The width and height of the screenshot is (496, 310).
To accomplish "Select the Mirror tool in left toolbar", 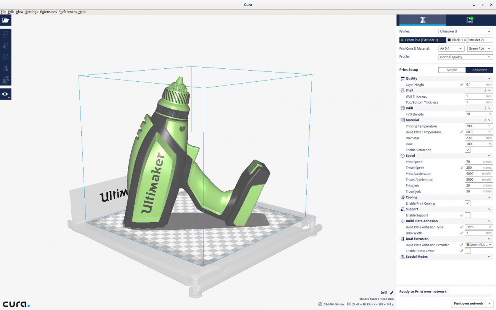I will pyautogui.click(x=5, y=68).
